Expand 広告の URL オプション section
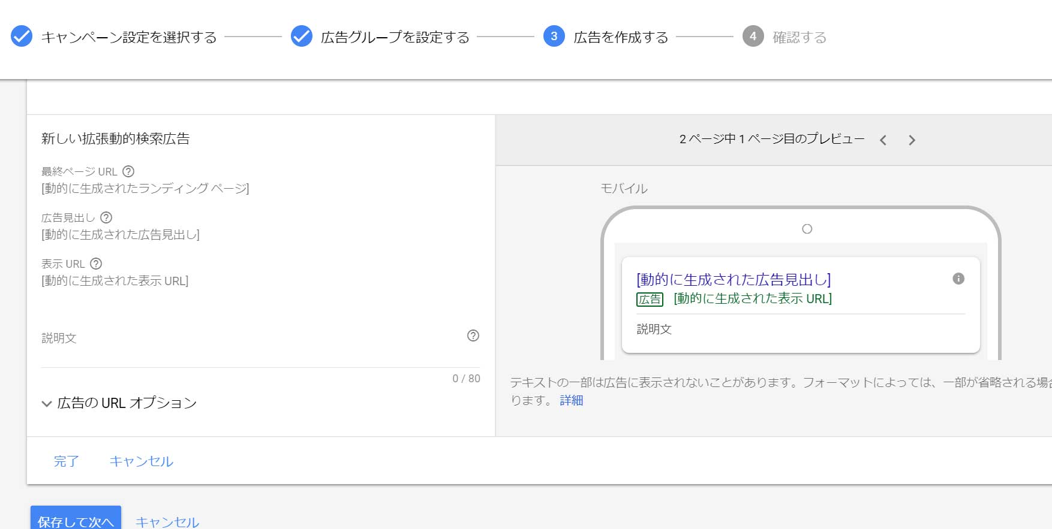1052x529 pixels. pyautogui.click(x=119, y=403)
